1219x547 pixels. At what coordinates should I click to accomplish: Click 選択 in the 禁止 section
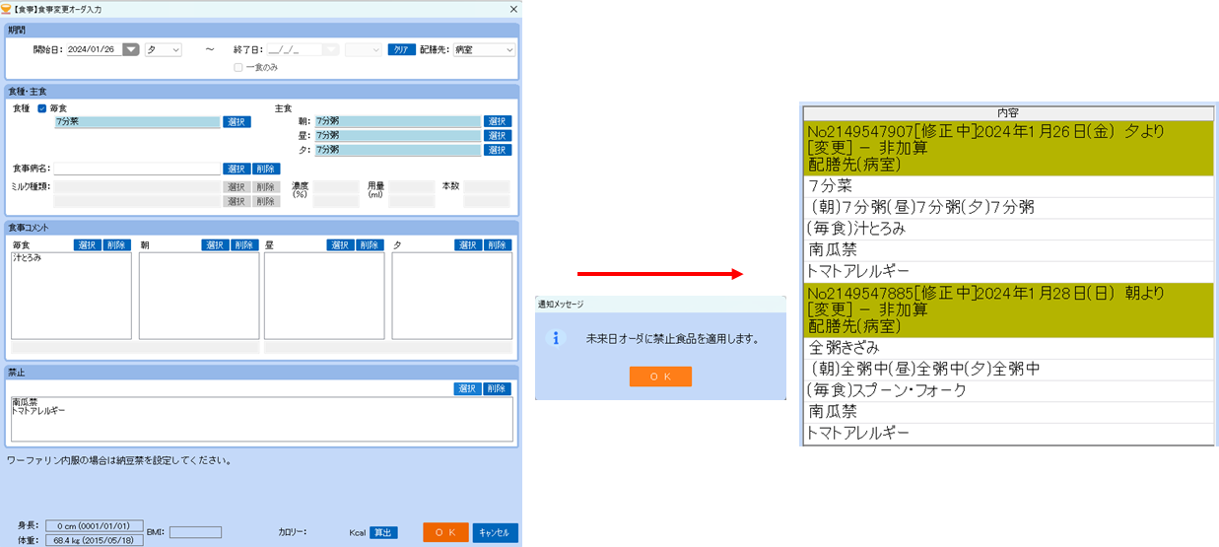click(468, 388)
